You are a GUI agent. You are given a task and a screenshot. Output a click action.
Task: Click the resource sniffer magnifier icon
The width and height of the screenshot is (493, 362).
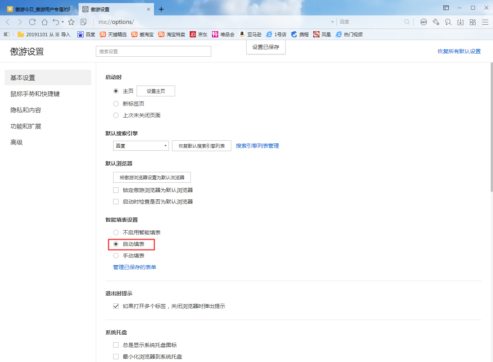[x=448, y=22]
